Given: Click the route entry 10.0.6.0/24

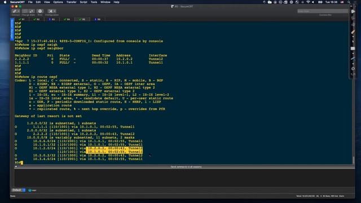Looking at the screenshot, I should (x=78, y=141).
